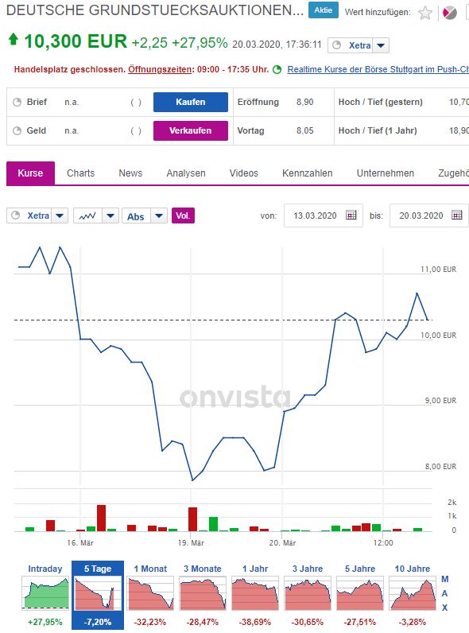Click the Hoch / Tief (gestern) label

[381, 102]
